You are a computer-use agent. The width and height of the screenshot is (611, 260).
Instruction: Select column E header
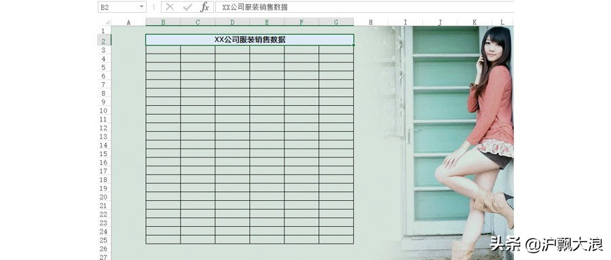pos(267,22)
